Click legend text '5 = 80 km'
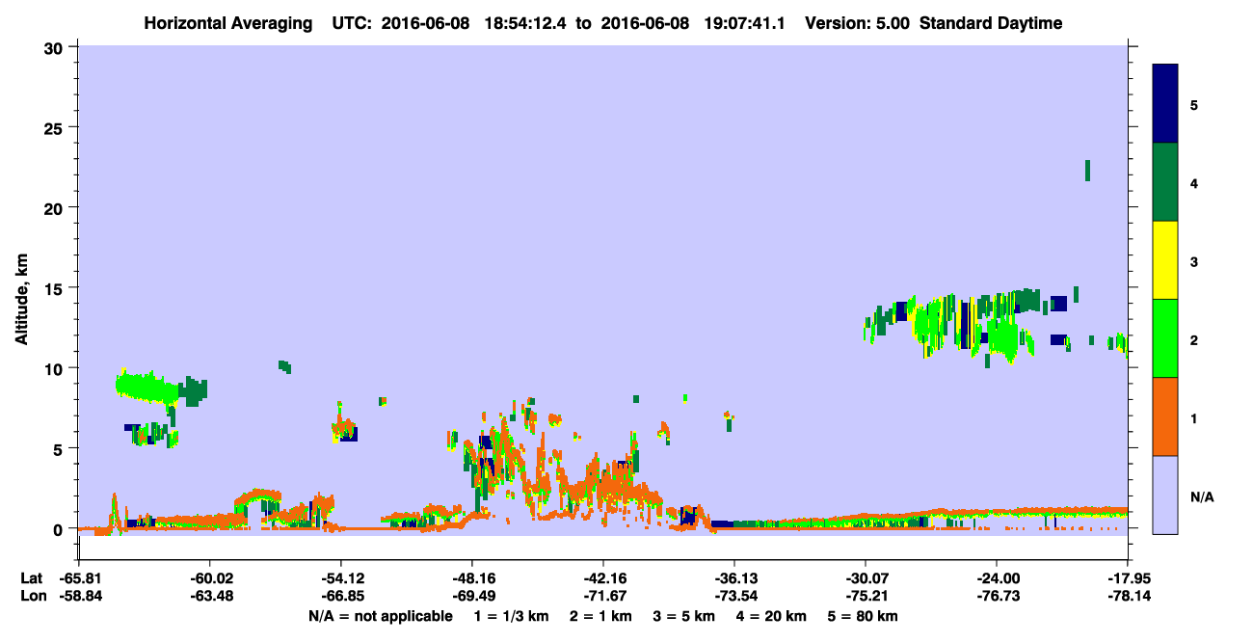The height and width of the screenshot is (643, 1253). [x=864, y=616]
